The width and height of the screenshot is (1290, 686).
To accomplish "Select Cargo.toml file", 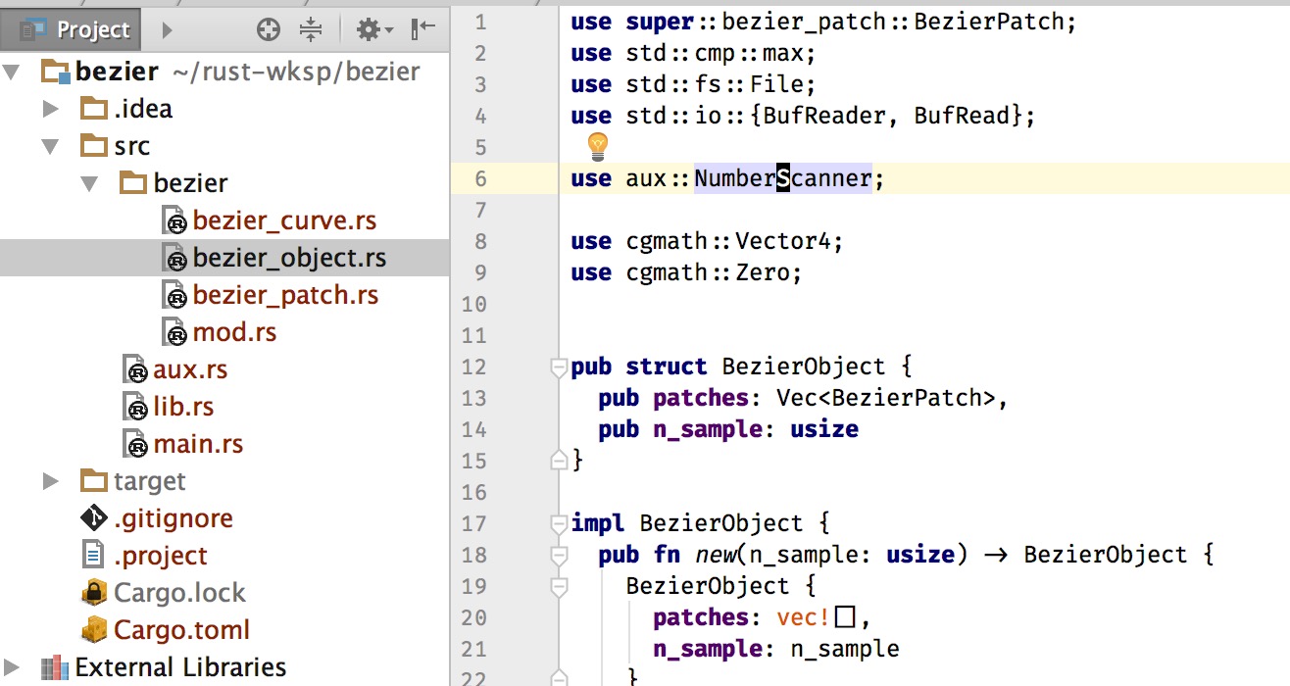I will 181,630.
